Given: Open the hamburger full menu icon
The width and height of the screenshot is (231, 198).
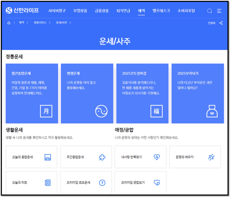Looking at the screenshot, I should (x=219, y=11).
